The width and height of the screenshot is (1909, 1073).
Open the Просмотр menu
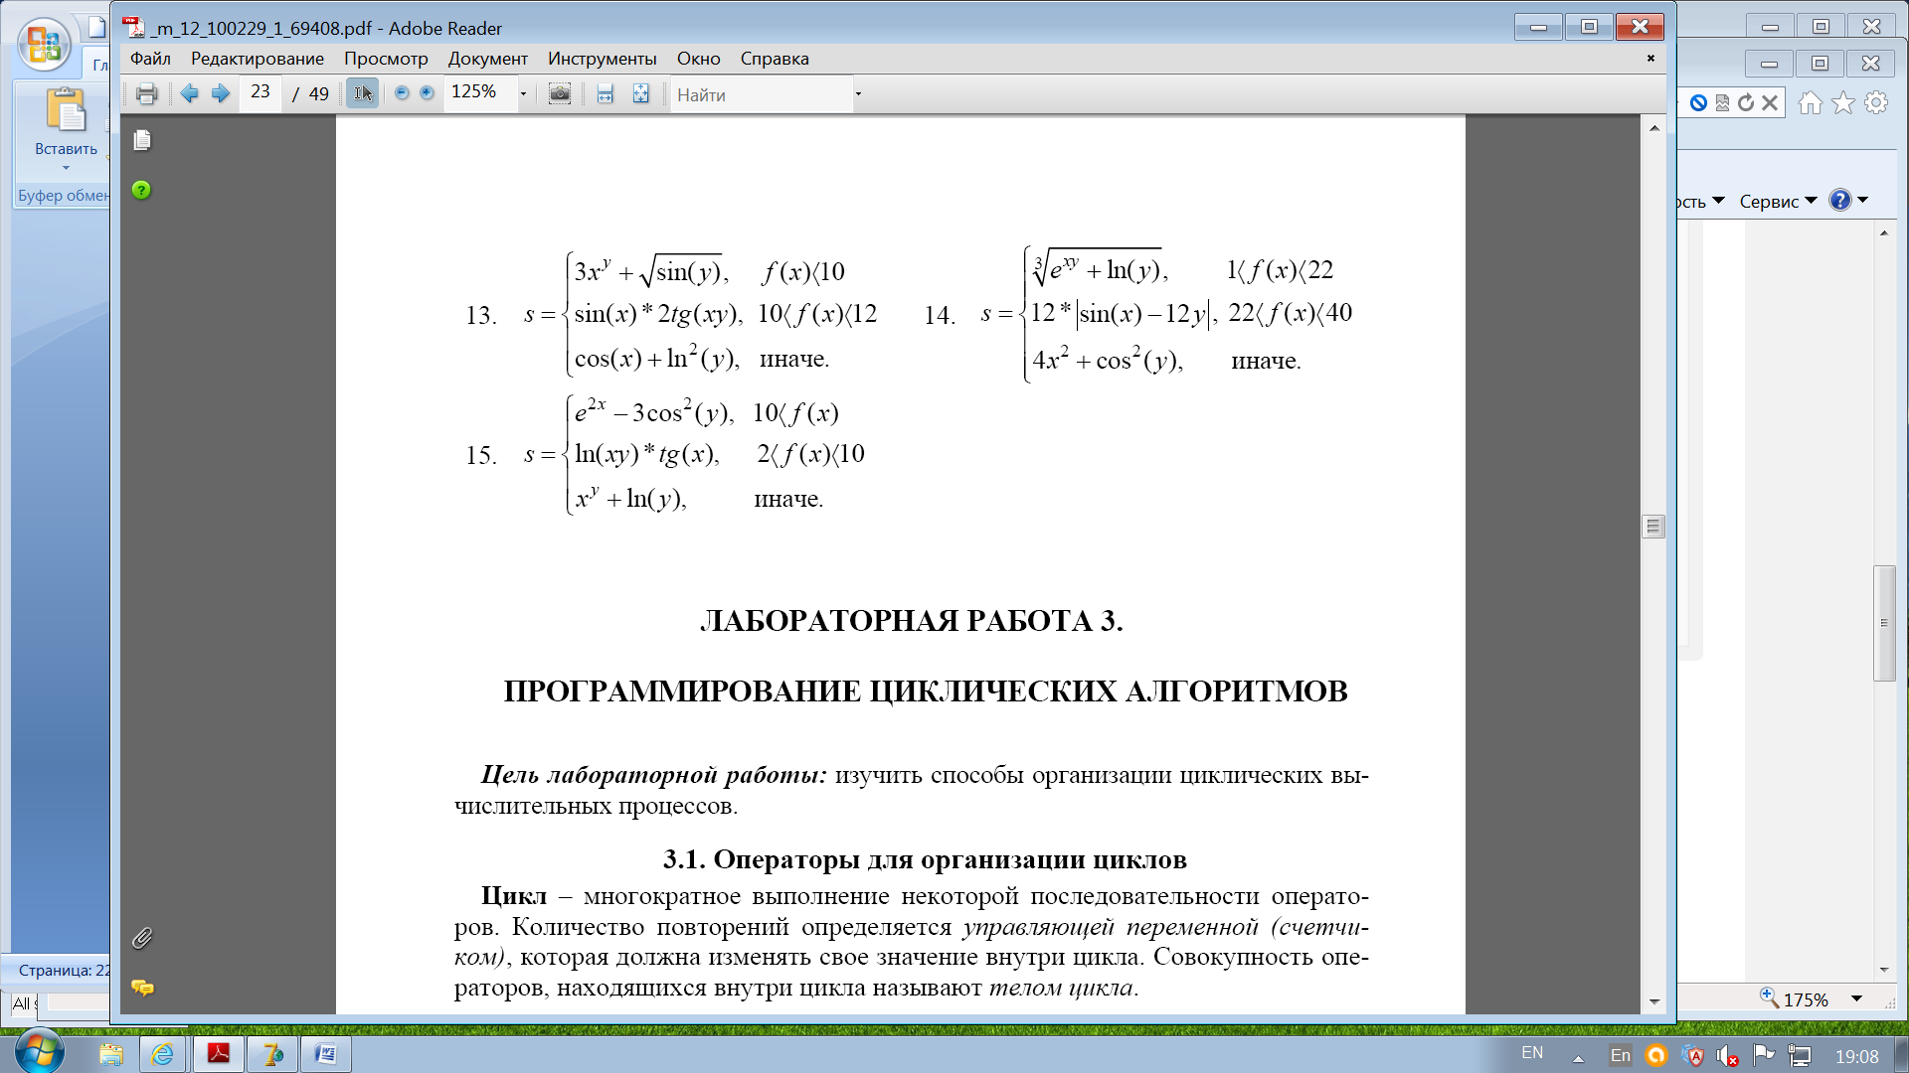click(386, 59)
